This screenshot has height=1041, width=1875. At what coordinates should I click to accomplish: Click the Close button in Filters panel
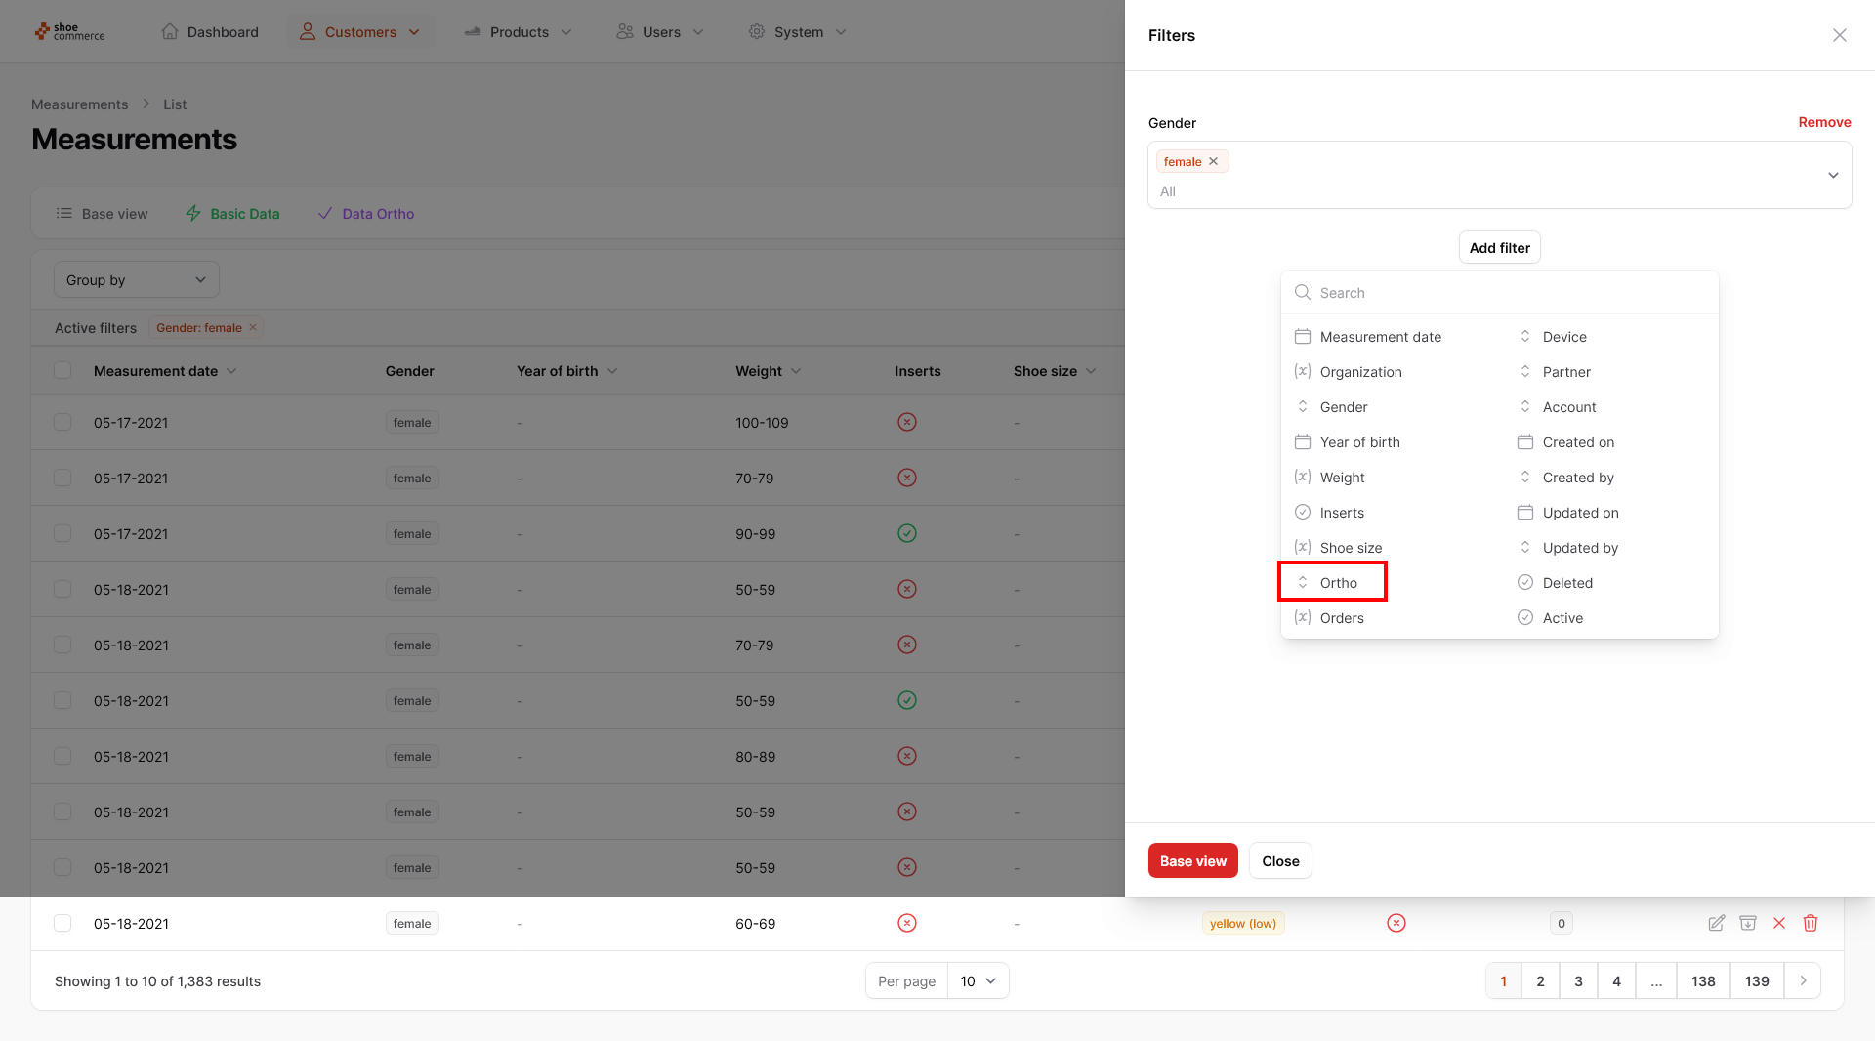click(x=1280, y=860)
